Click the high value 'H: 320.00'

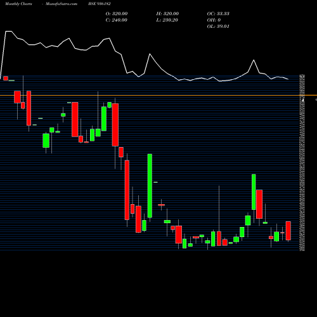click(x=167, y=13)
